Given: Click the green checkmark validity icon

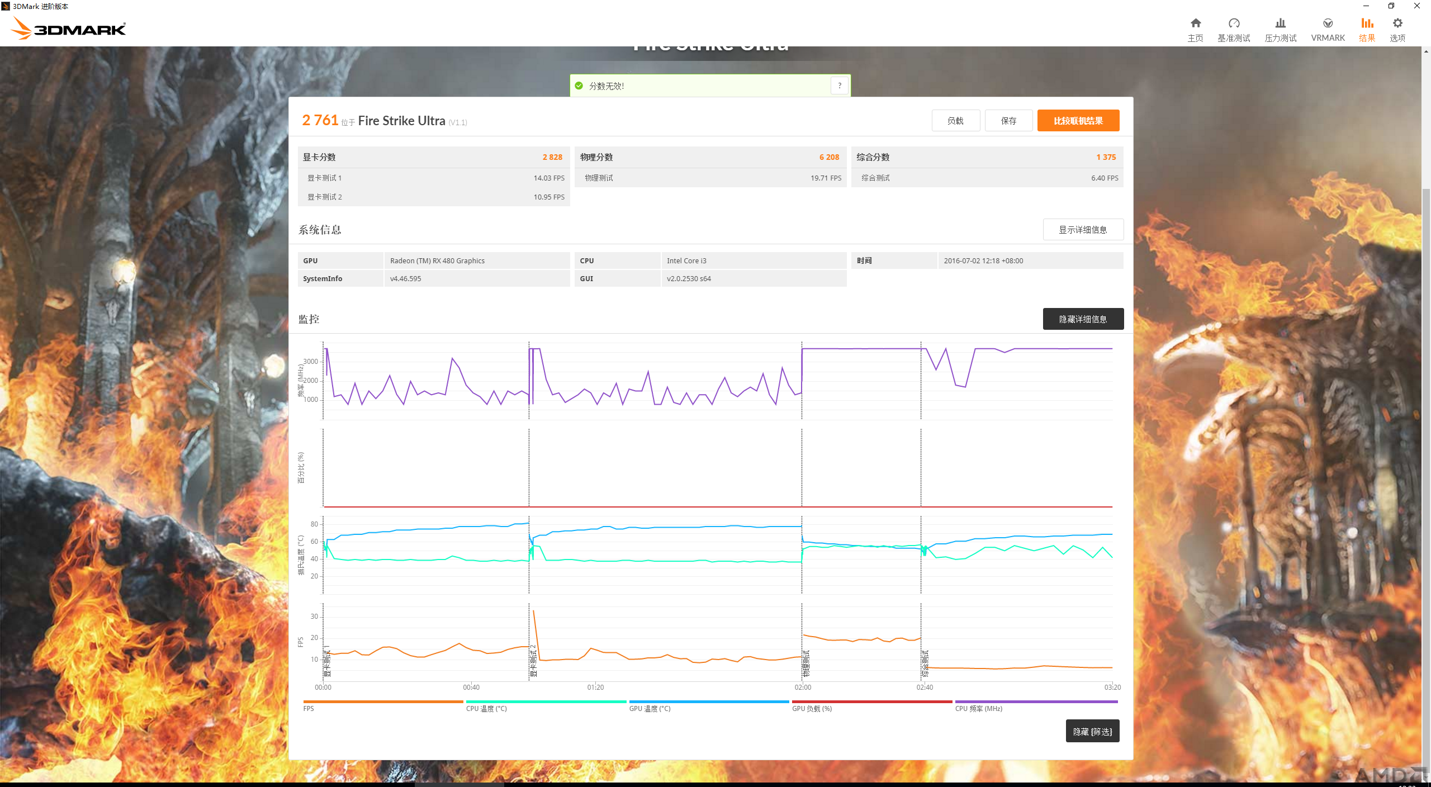Looking at the screenshot, I should pos(579,86).
